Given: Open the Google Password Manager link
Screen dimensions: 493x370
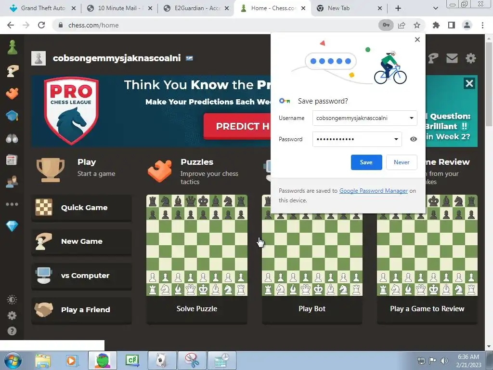Looking at the screenshot, I should [x=374, y=191].
